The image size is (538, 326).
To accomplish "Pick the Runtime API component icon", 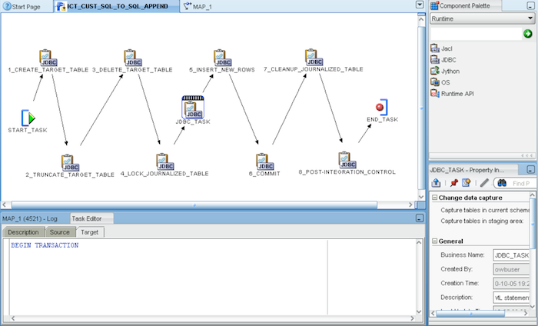I will coord(435,94).
